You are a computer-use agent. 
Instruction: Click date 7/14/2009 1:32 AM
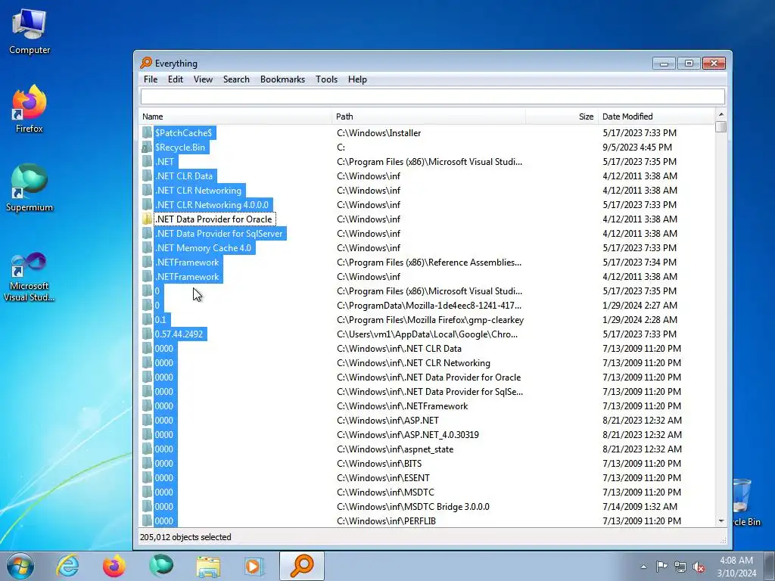click(640, 506)
